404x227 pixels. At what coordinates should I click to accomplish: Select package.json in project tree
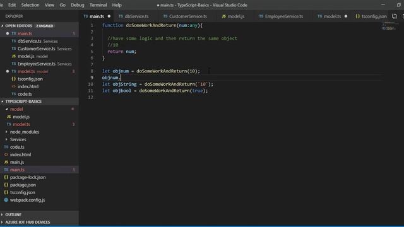39,185
